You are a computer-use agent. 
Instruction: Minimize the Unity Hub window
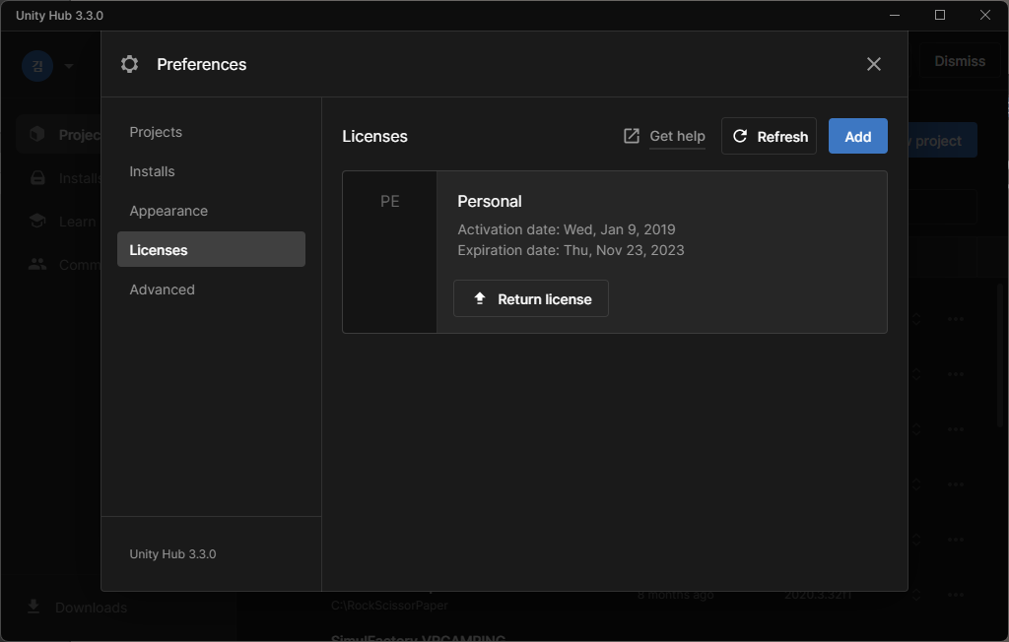click(895, 15)
